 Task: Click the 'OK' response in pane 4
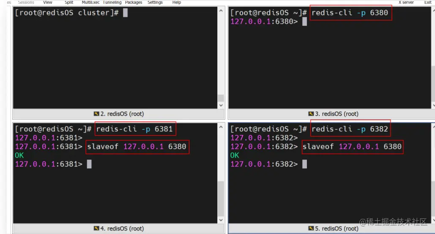[x=19, y=156]
